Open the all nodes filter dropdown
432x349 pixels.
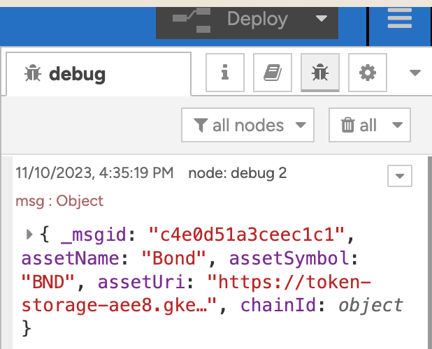pyautogui.click(x=247, y=126)
